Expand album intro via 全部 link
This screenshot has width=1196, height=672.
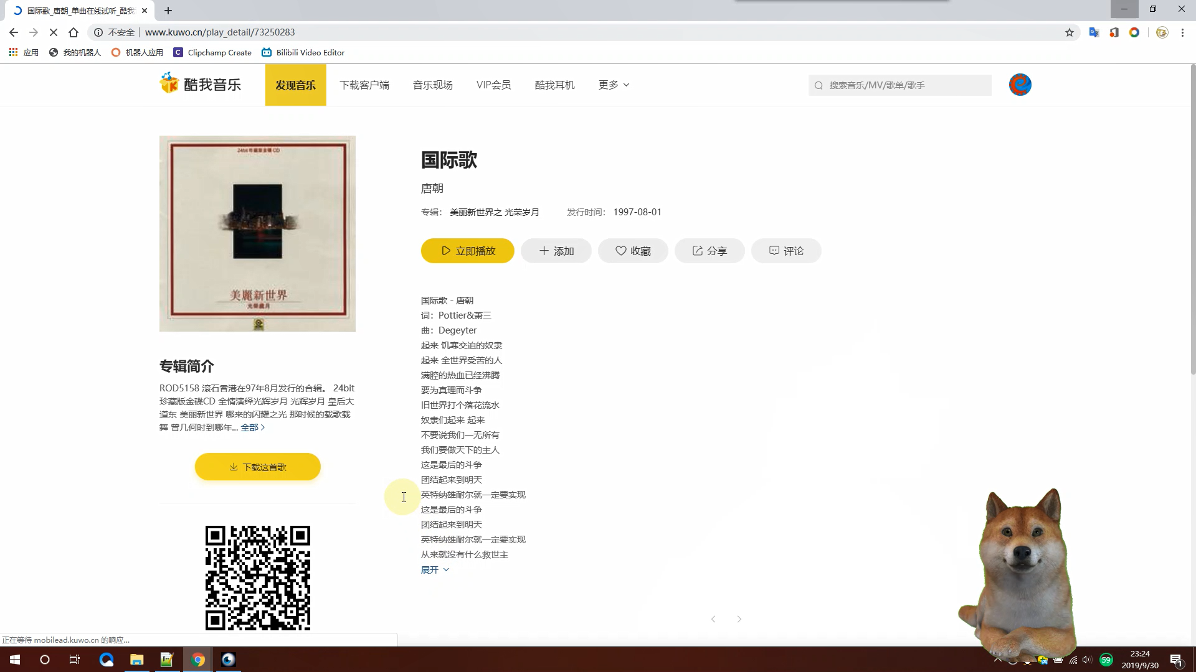tap(252, 427)
